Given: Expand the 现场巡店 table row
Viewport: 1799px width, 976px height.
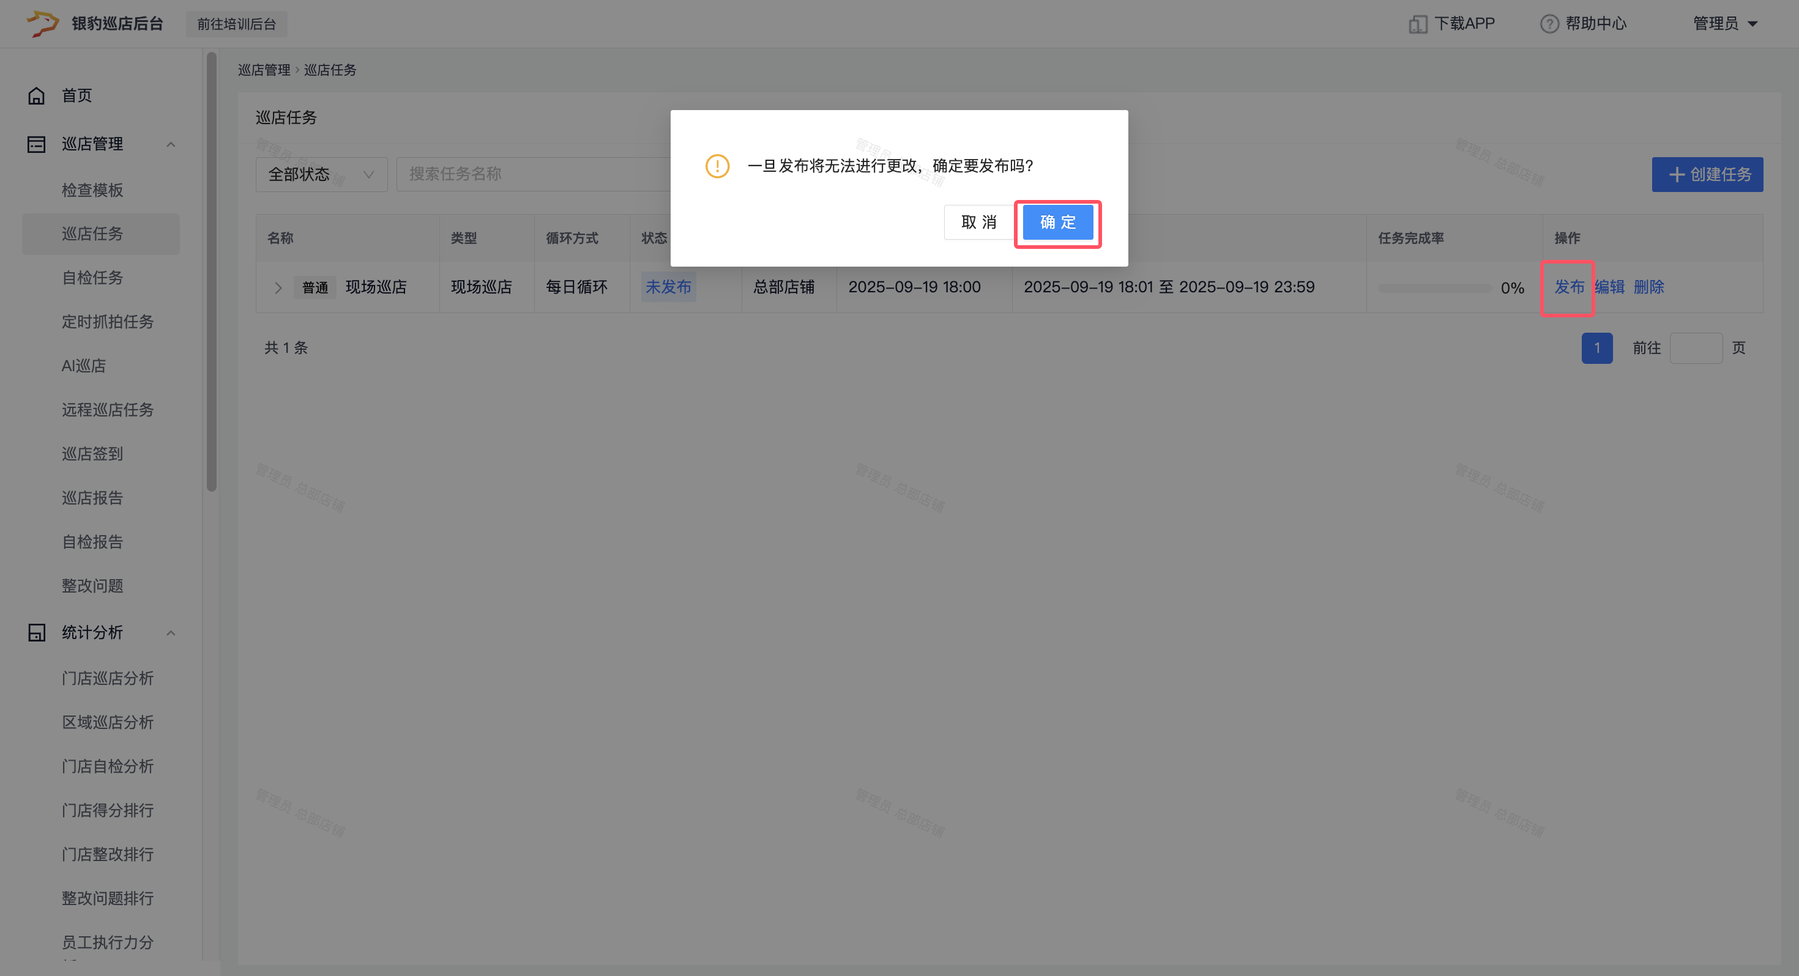Looking at the screenshot, I should coord(278,287).
